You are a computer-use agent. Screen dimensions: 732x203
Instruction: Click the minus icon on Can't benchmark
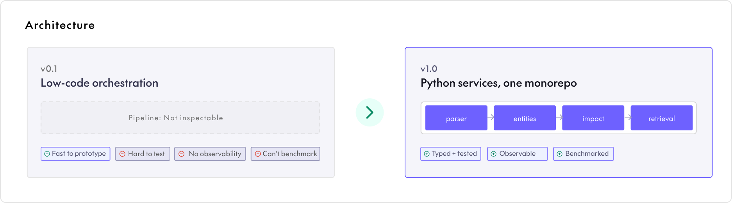(x=258, y=154)
